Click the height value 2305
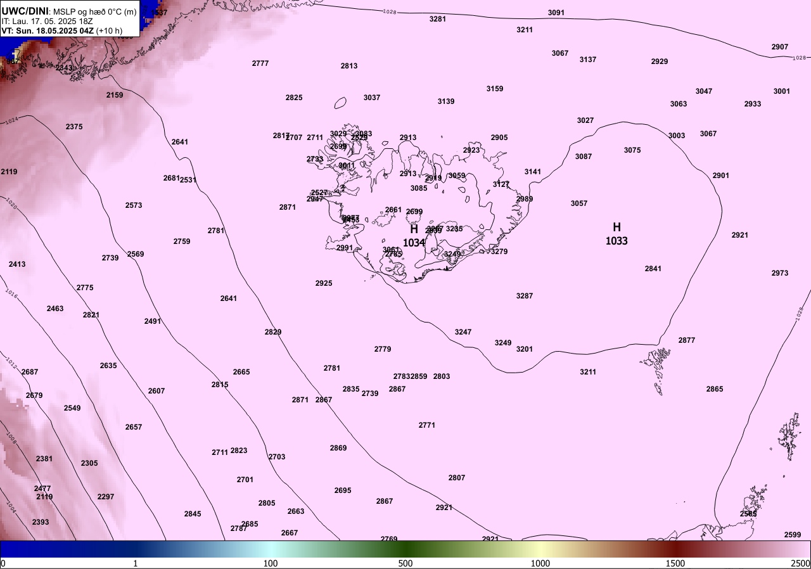 89,463
